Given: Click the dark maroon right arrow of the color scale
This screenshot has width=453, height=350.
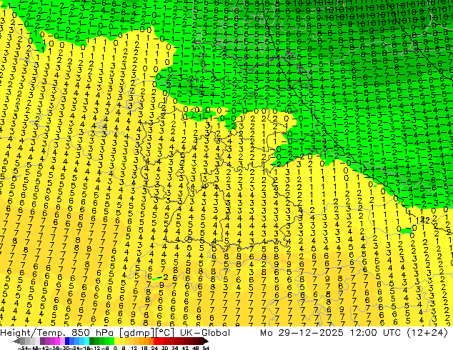Looking at the screenshot, I should pos(205,341).
